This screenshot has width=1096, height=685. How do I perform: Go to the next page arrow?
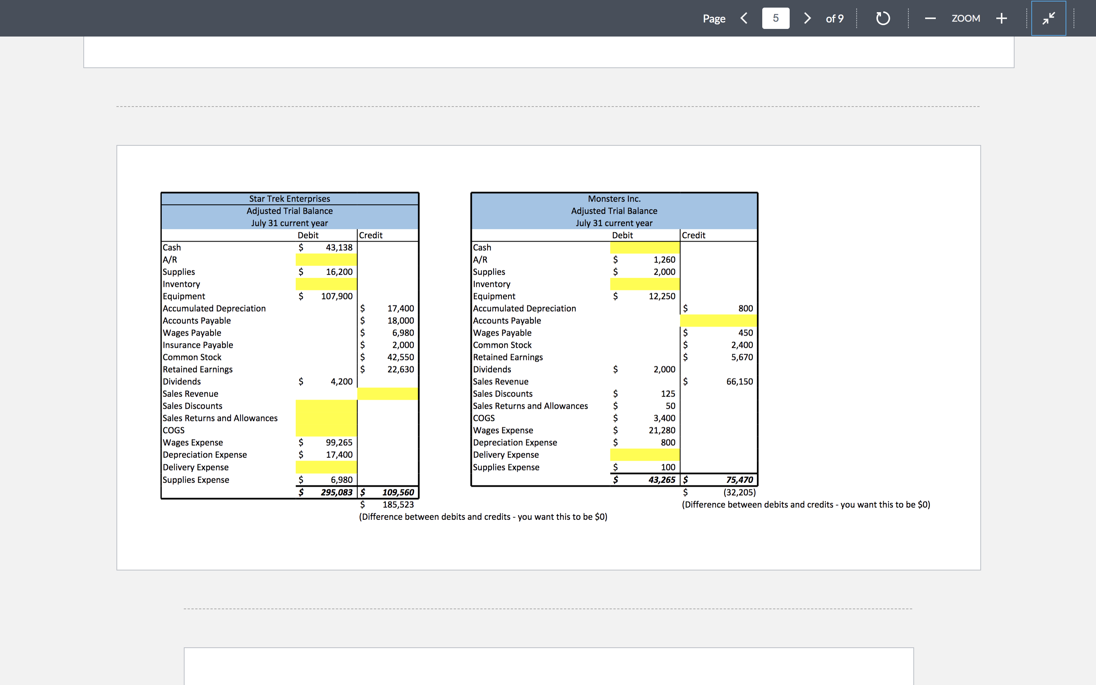807,18
